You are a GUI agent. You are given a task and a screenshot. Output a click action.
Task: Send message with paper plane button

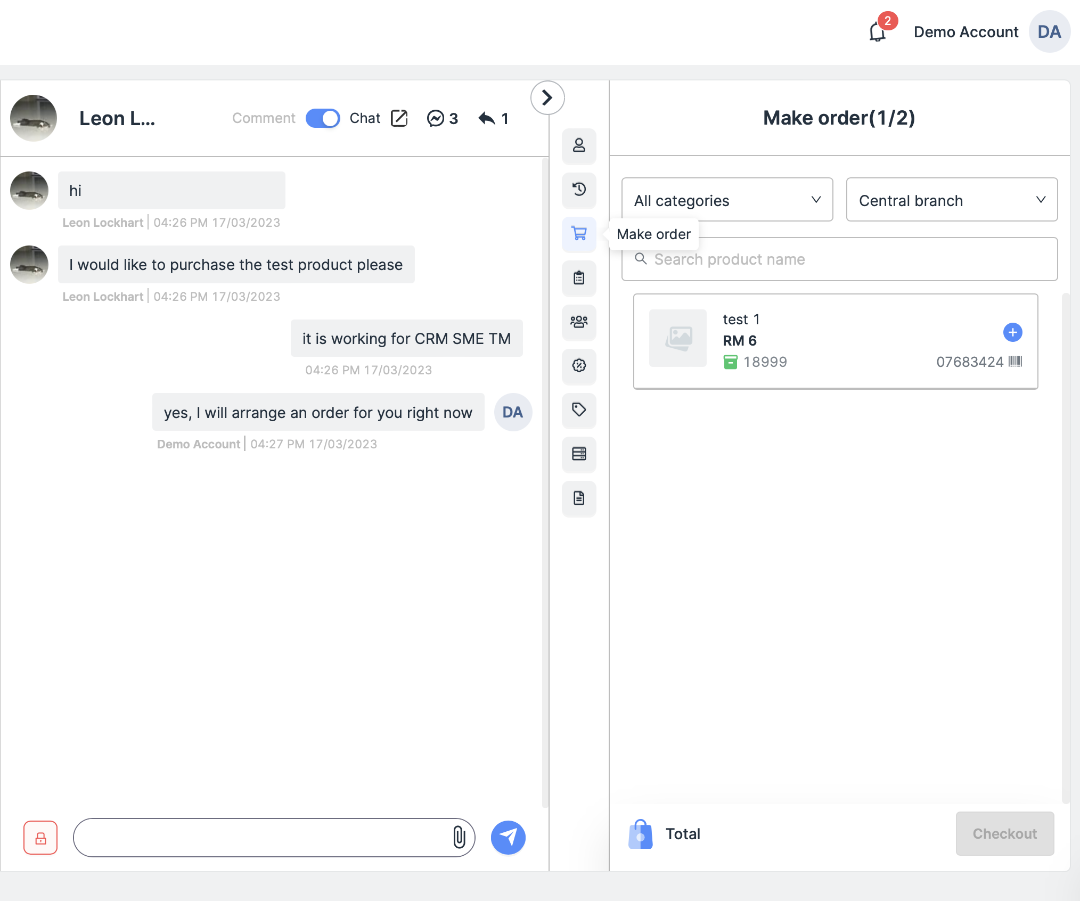(508, 837)
